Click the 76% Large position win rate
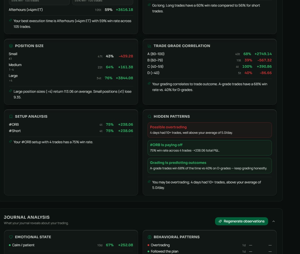This screenshot has width=300, height=254. 109,78
